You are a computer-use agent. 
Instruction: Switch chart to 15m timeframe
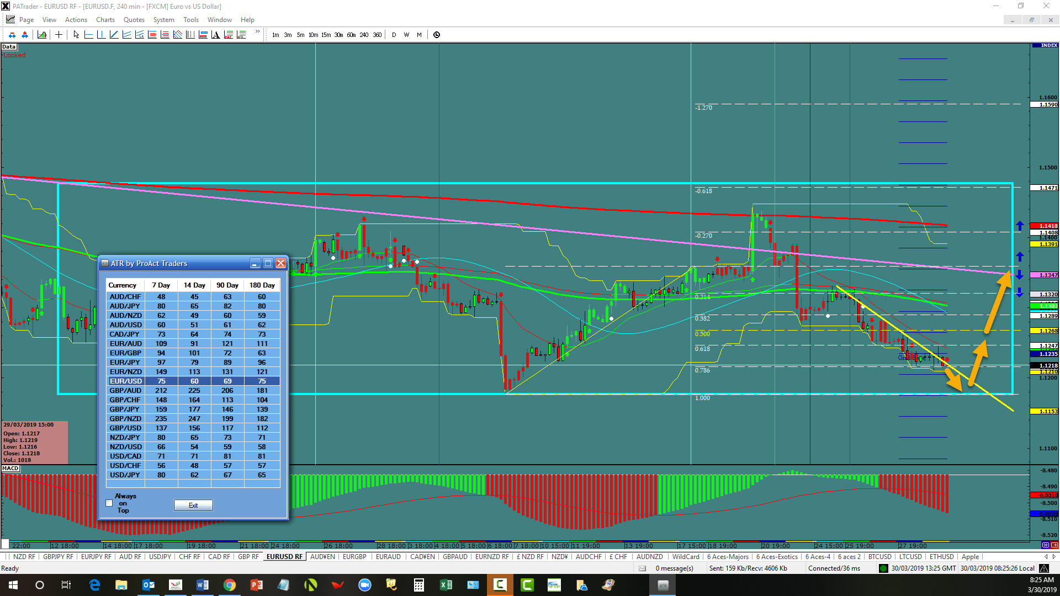326,35
